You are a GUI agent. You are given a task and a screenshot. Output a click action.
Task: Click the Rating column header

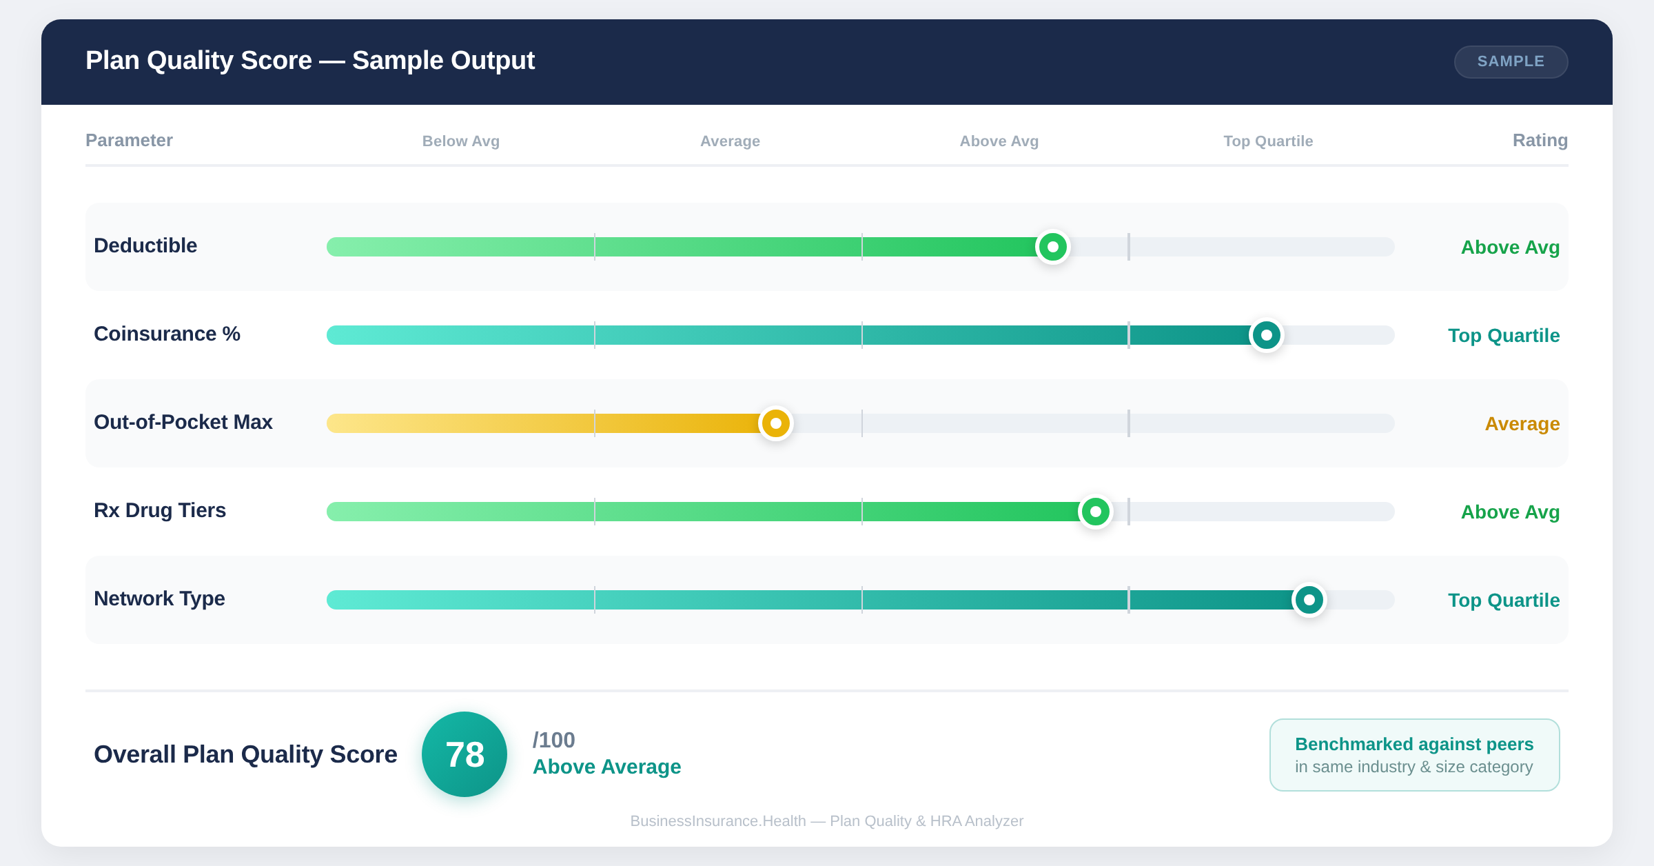1540,141
